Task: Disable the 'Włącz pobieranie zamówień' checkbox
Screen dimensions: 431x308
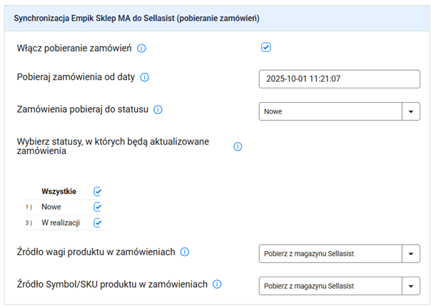Action: [x=265, y=48]
